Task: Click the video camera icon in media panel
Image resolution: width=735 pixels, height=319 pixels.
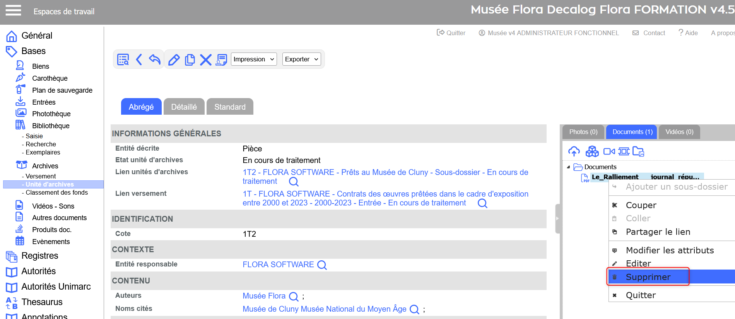Action: coord(609,151)
